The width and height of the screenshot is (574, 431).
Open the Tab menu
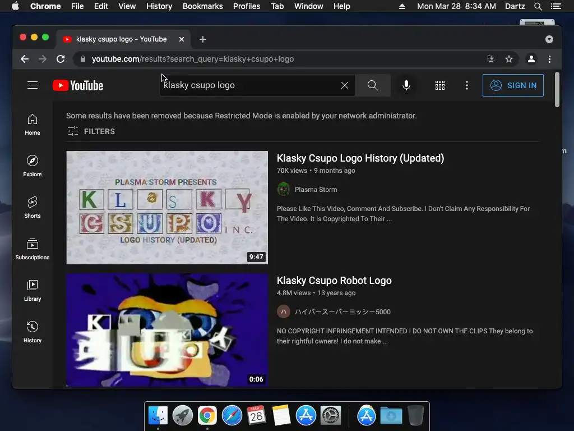277,6
